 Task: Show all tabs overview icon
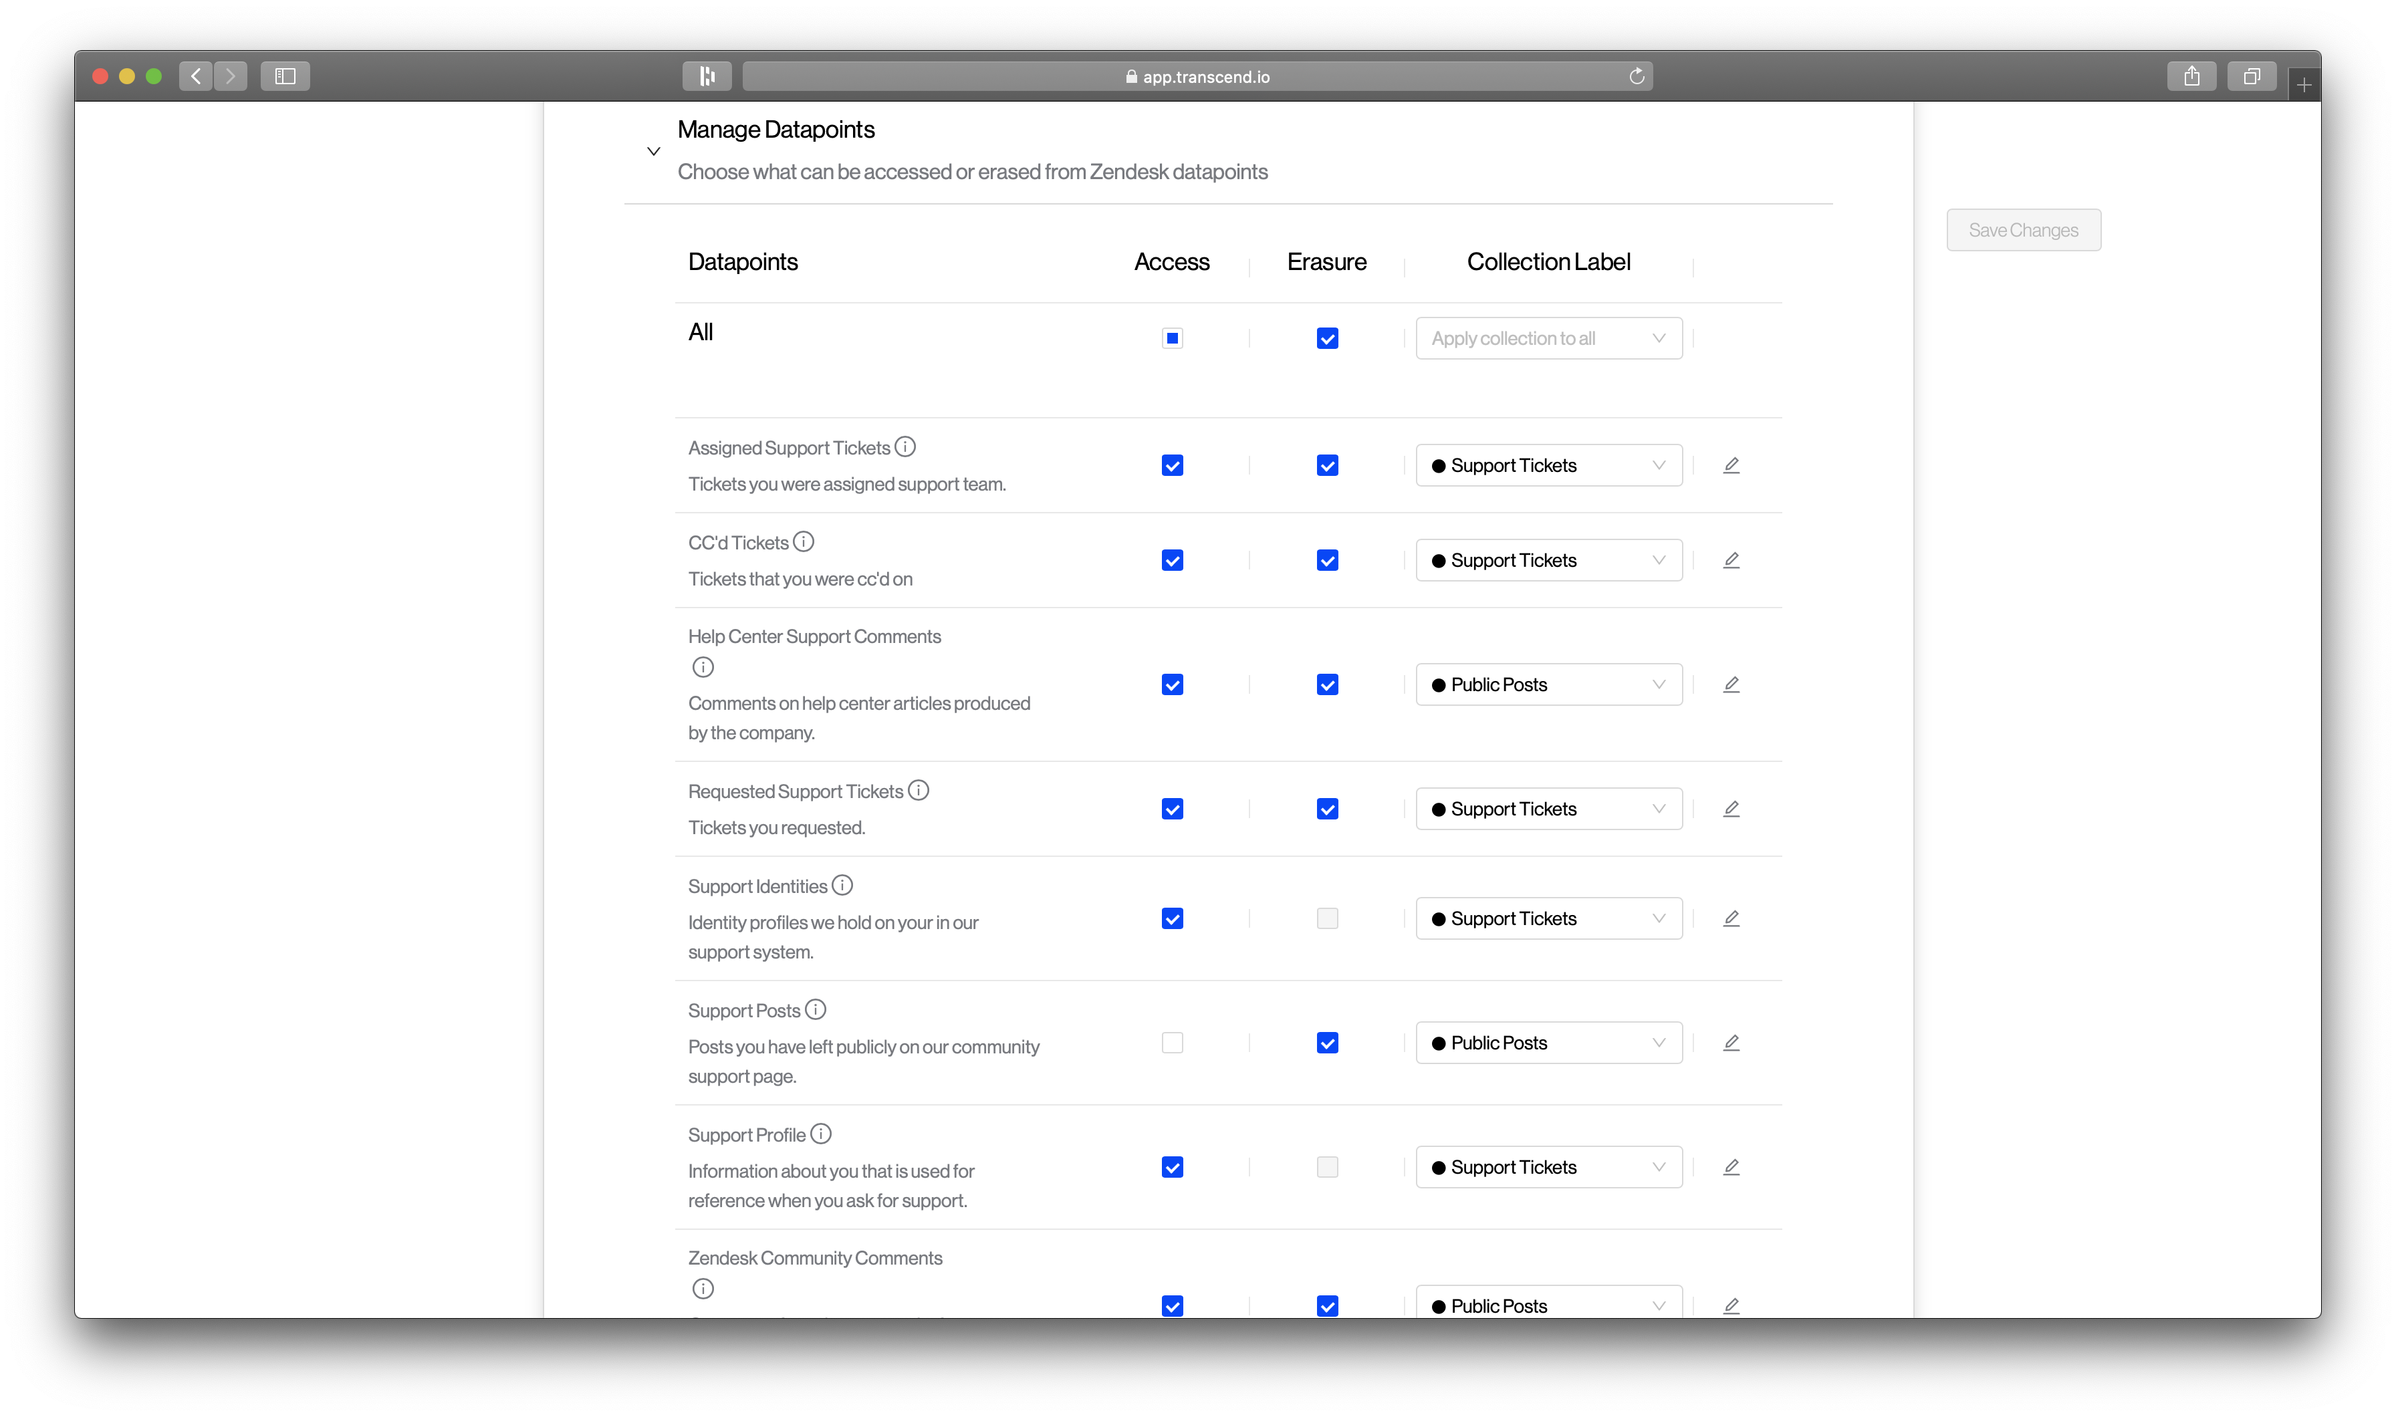tap(2252, 76)
